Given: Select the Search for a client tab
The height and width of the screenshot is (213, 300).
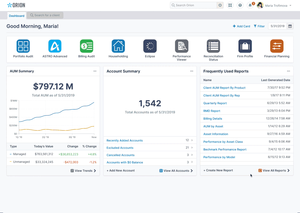Looking at the screenshot, I should (x=45, y=15).
